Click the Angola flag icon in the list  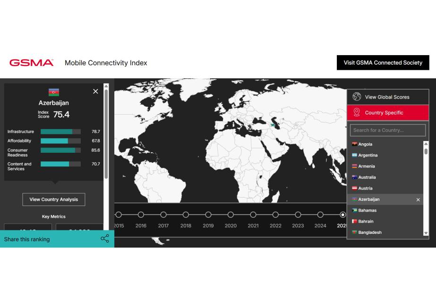[355, 144]
